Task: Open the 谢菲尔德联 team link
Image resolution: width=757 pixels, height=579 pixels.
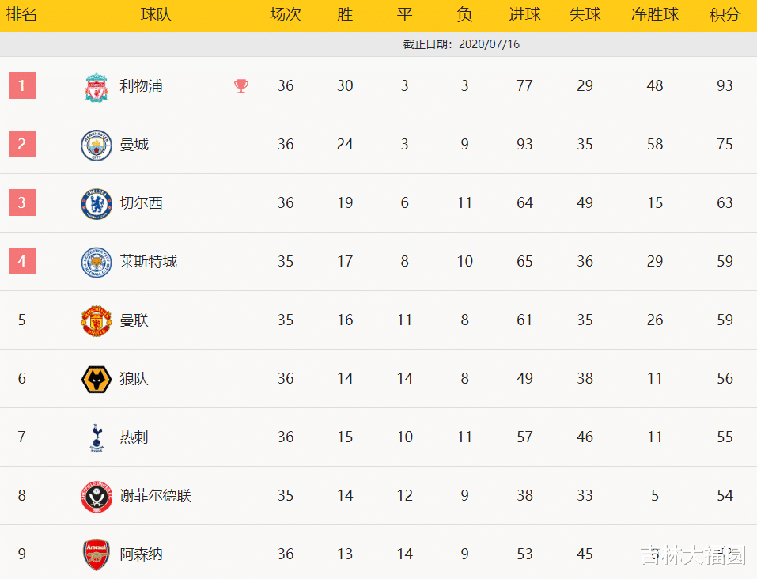Action: tap(155, 496)
